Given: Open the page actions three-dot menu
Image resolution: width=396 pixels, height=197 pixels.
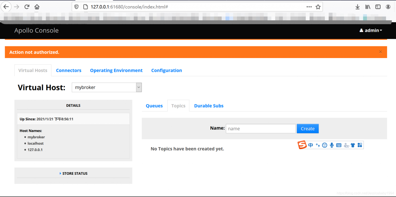Looking at the screenshot, I should 309,7.
